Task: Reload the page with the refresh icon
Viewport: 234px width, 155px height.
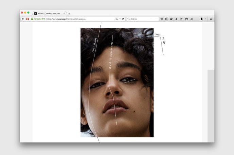Action: tap(123, 19)
